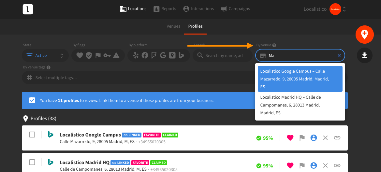
Task: Click the Search by name input field
Action: (223, 55)
